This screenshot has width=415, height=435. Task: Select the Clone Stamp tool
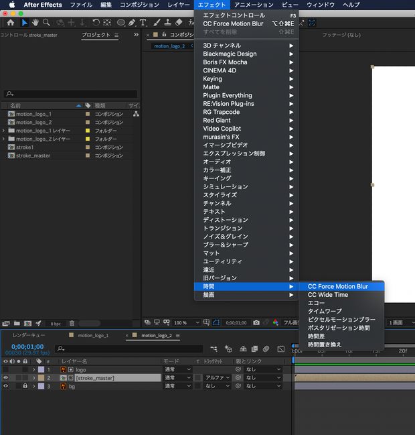tap(167, 23)
